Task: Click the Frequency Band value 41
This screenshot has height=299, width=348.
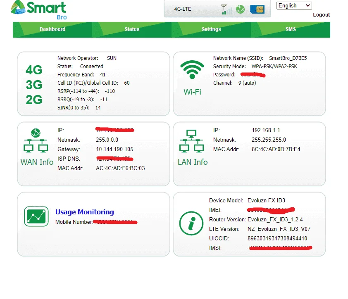Action: tap(103, 74)
